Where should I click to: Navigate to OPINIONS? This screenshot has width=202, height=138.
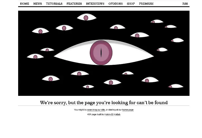pos(115,4)
